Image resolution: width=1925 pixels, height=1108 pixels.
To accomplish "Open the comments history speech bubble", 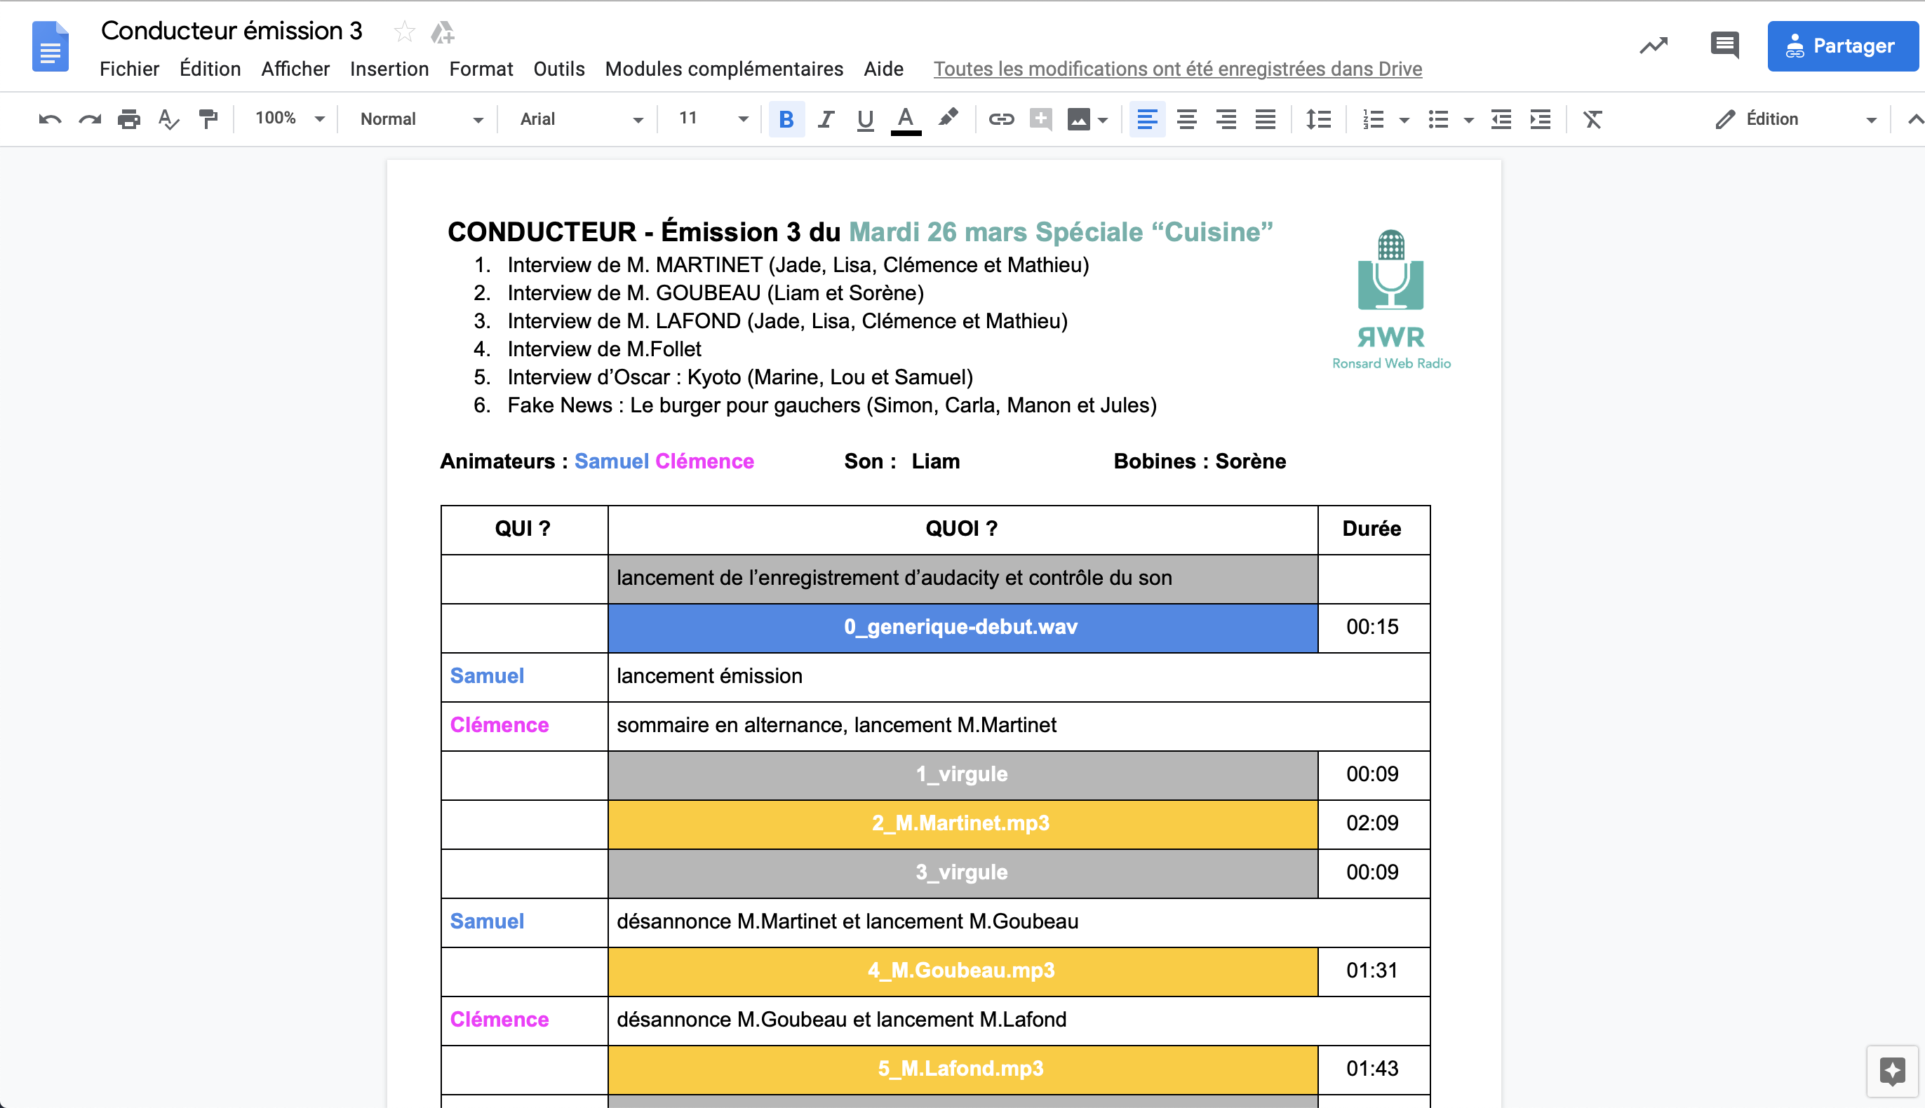I will [1724, 46].
